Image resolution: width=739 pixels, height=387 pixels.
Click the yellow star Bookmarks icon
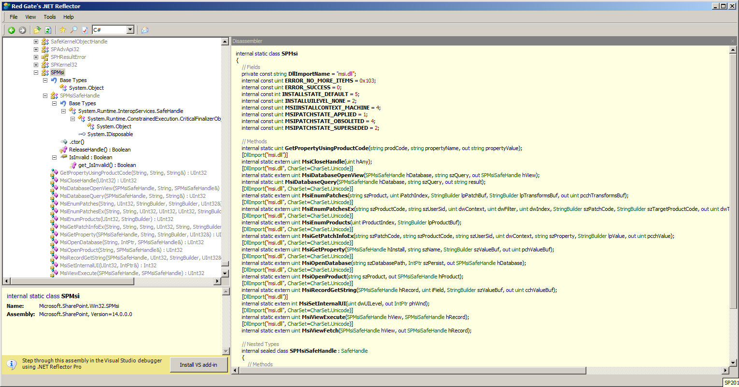pos(63,30)
